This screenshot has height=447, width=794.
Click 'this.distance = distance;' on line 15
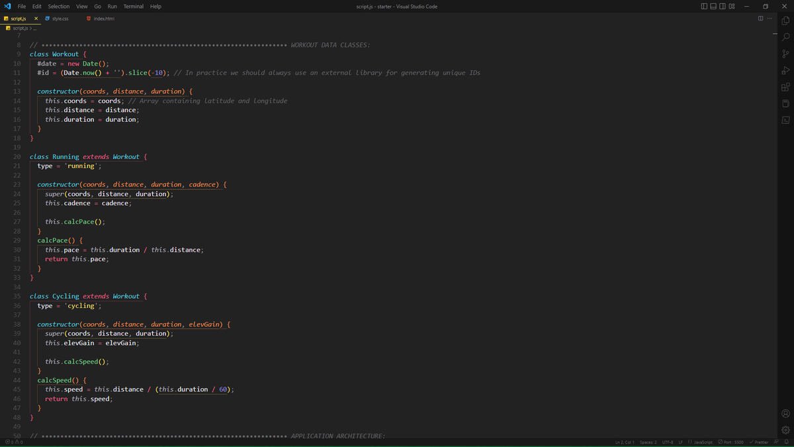tap(92, 110)
